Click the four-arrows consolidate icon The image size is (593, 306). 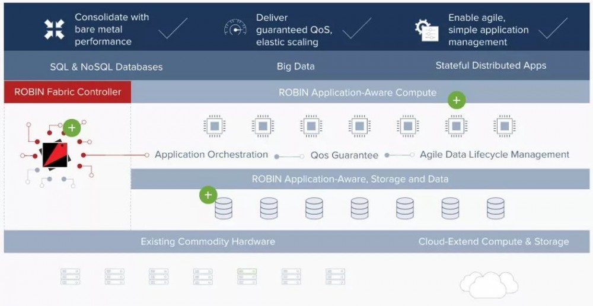click(x=55, y=29)
